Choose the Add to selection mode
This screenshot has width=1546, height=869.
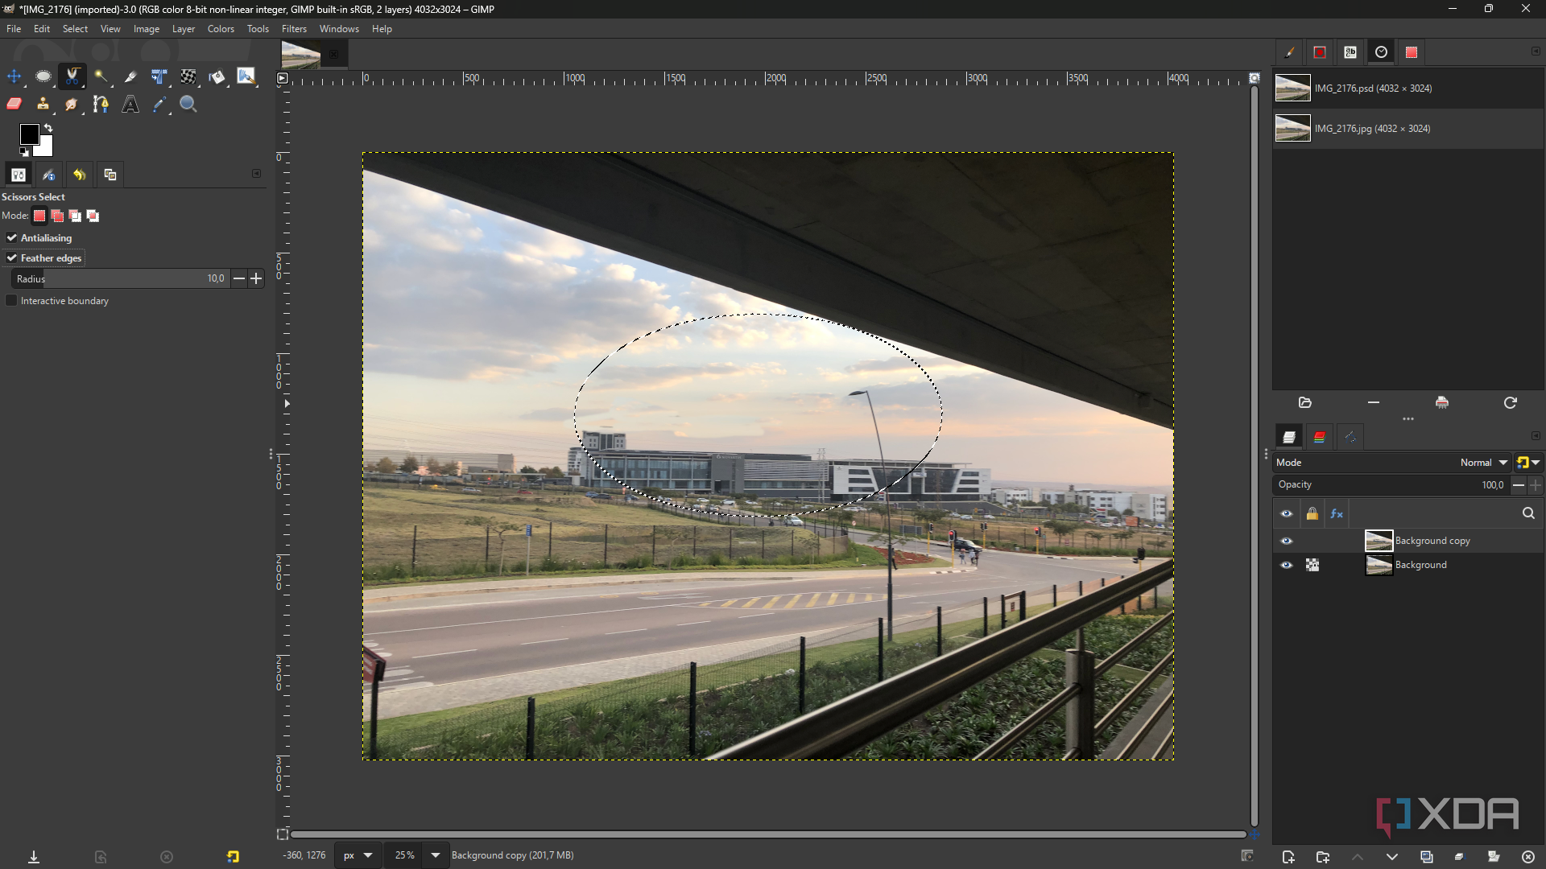coord(57,216)
